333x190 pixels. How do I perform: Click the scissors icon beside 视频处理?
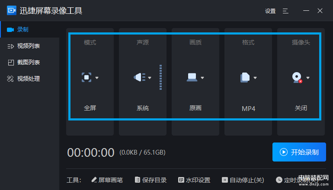[10, 79]
